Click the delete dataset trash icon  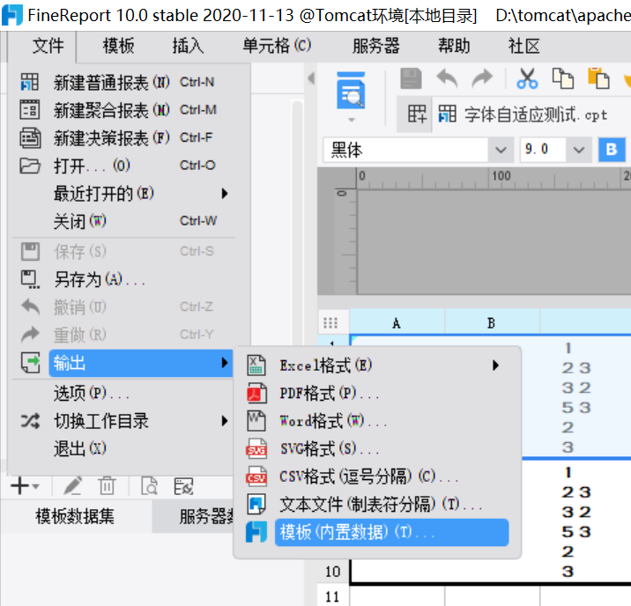107,485
